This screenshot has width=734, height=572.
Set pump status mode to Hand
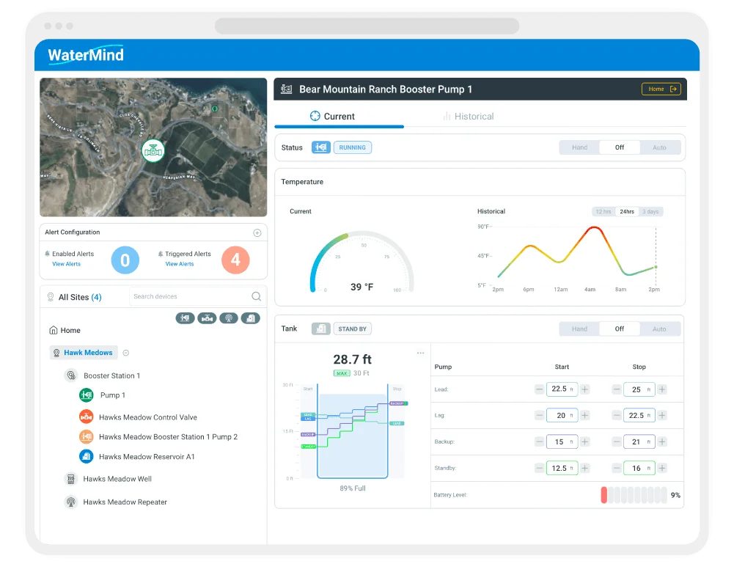pyautogui.click(x=579, y=147)
